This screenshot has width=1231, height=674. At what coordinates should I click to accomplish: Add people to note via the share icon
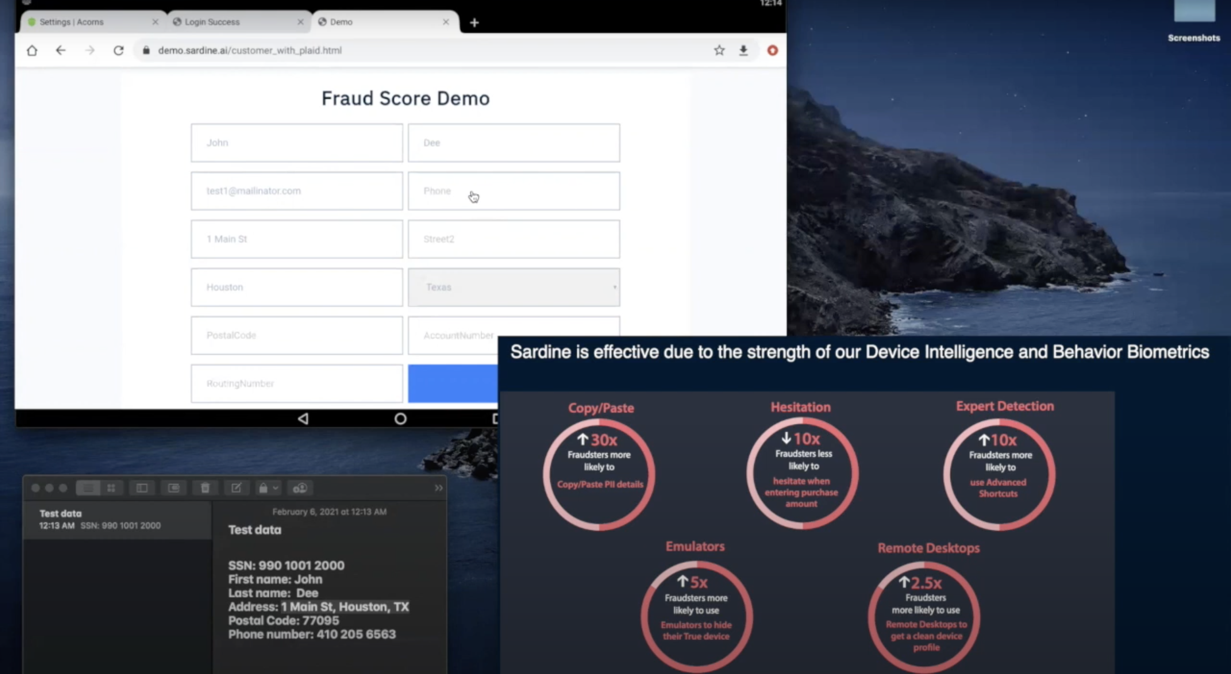(300, 488)
